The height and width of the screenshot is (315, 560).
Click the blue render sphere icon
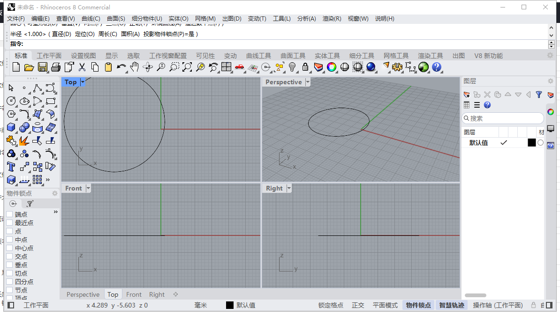coord(371,67)
